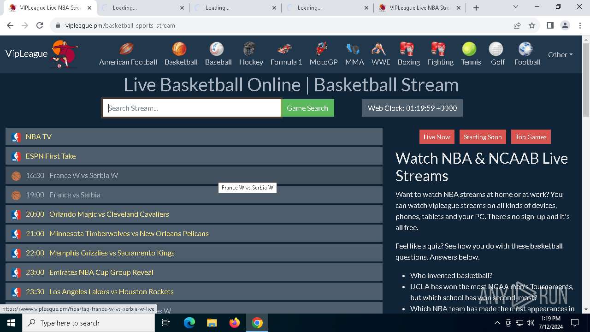Switch to the first VIPLeague tab
This screenshot has width=590, height=332.
pyautogui.click(x=50, y=8)
